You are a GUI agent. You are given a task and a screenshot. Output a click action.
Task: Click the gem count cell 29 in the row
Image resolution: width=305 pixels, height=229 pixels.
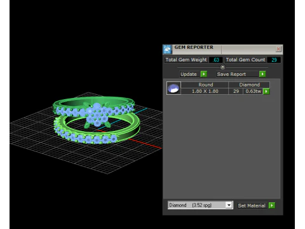tap(236, 92)
